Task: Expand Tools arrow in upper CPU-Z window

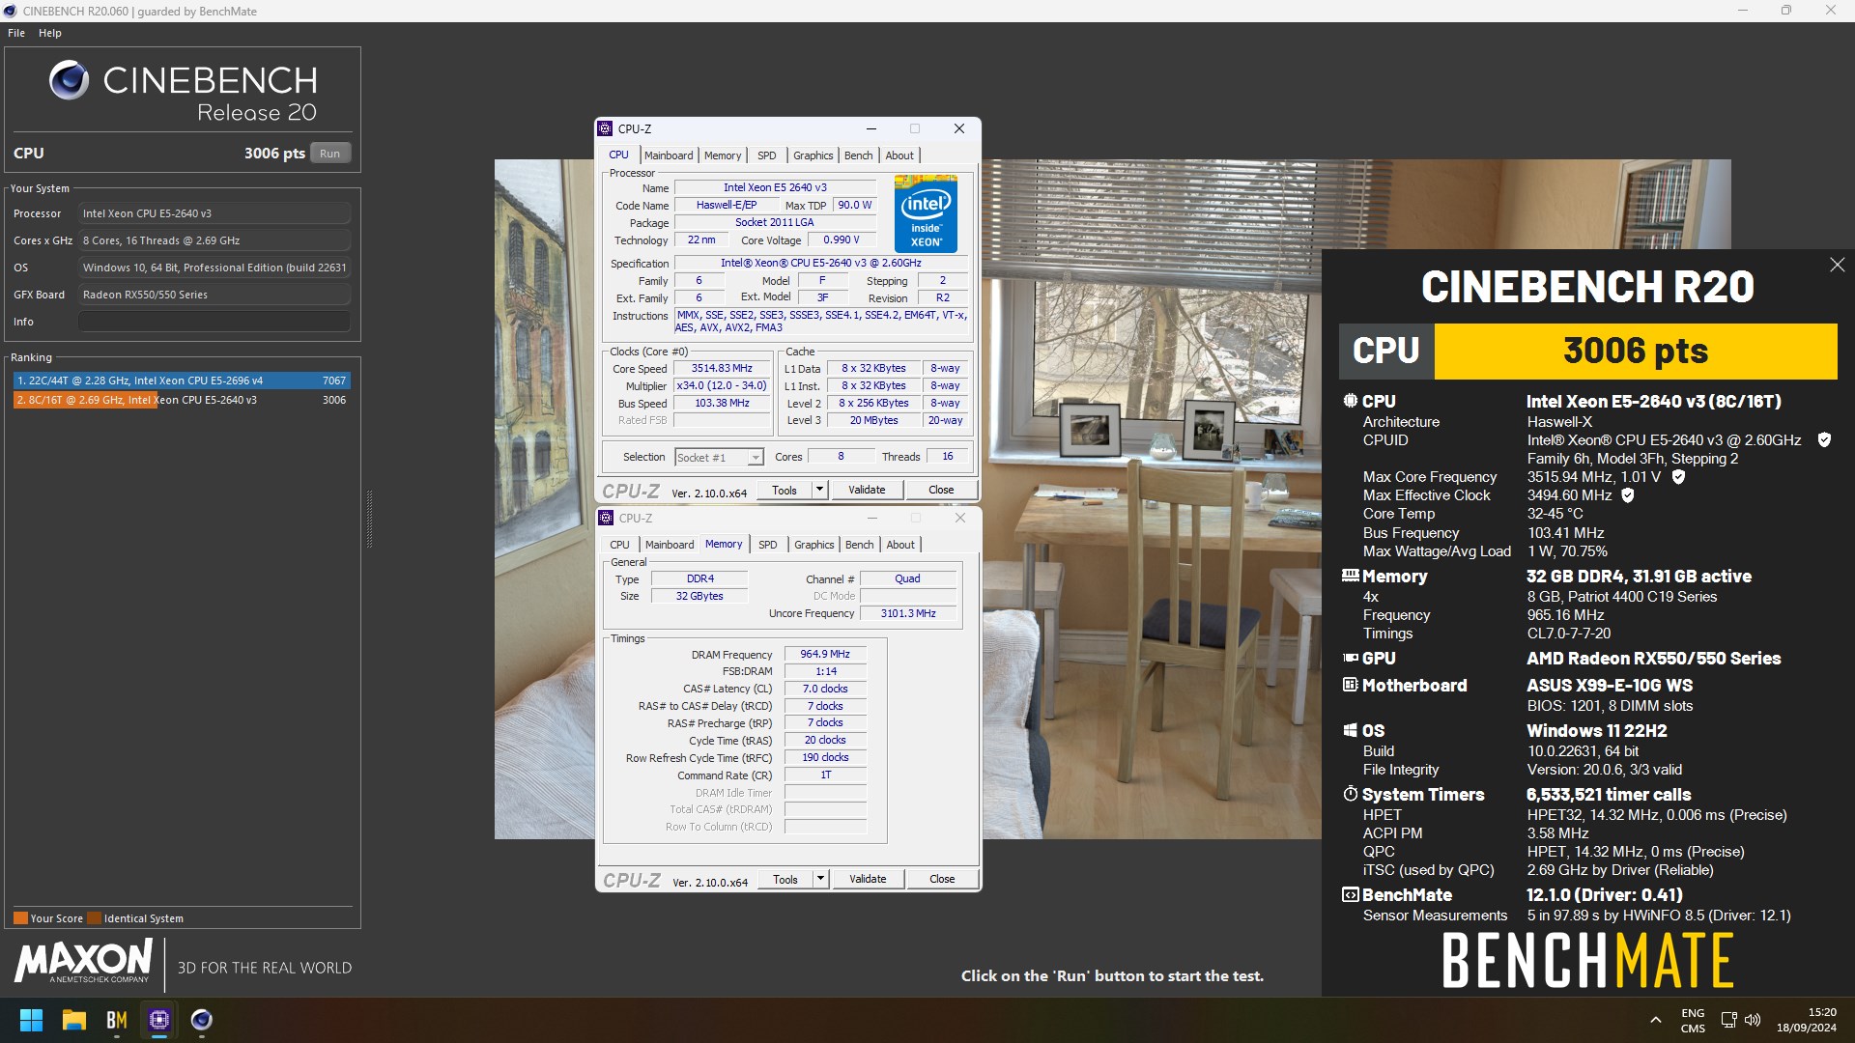Action: click(819, 490)
